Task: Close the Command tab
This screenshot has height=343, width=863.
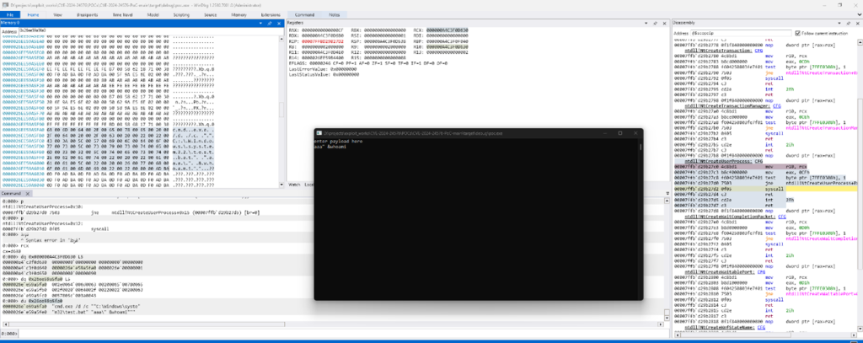Action: click(29, 194)
